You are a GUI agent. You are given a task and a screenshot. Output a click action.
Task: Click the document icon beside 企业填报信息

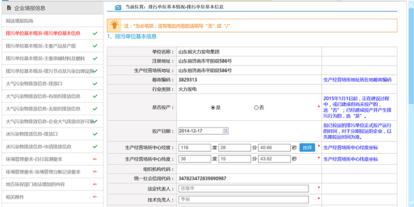pyautogui.click(x=9, y=8)
